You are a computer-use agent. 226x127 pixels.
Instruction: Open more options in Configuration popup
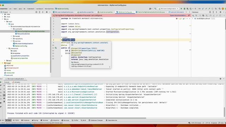click(110, 67)
